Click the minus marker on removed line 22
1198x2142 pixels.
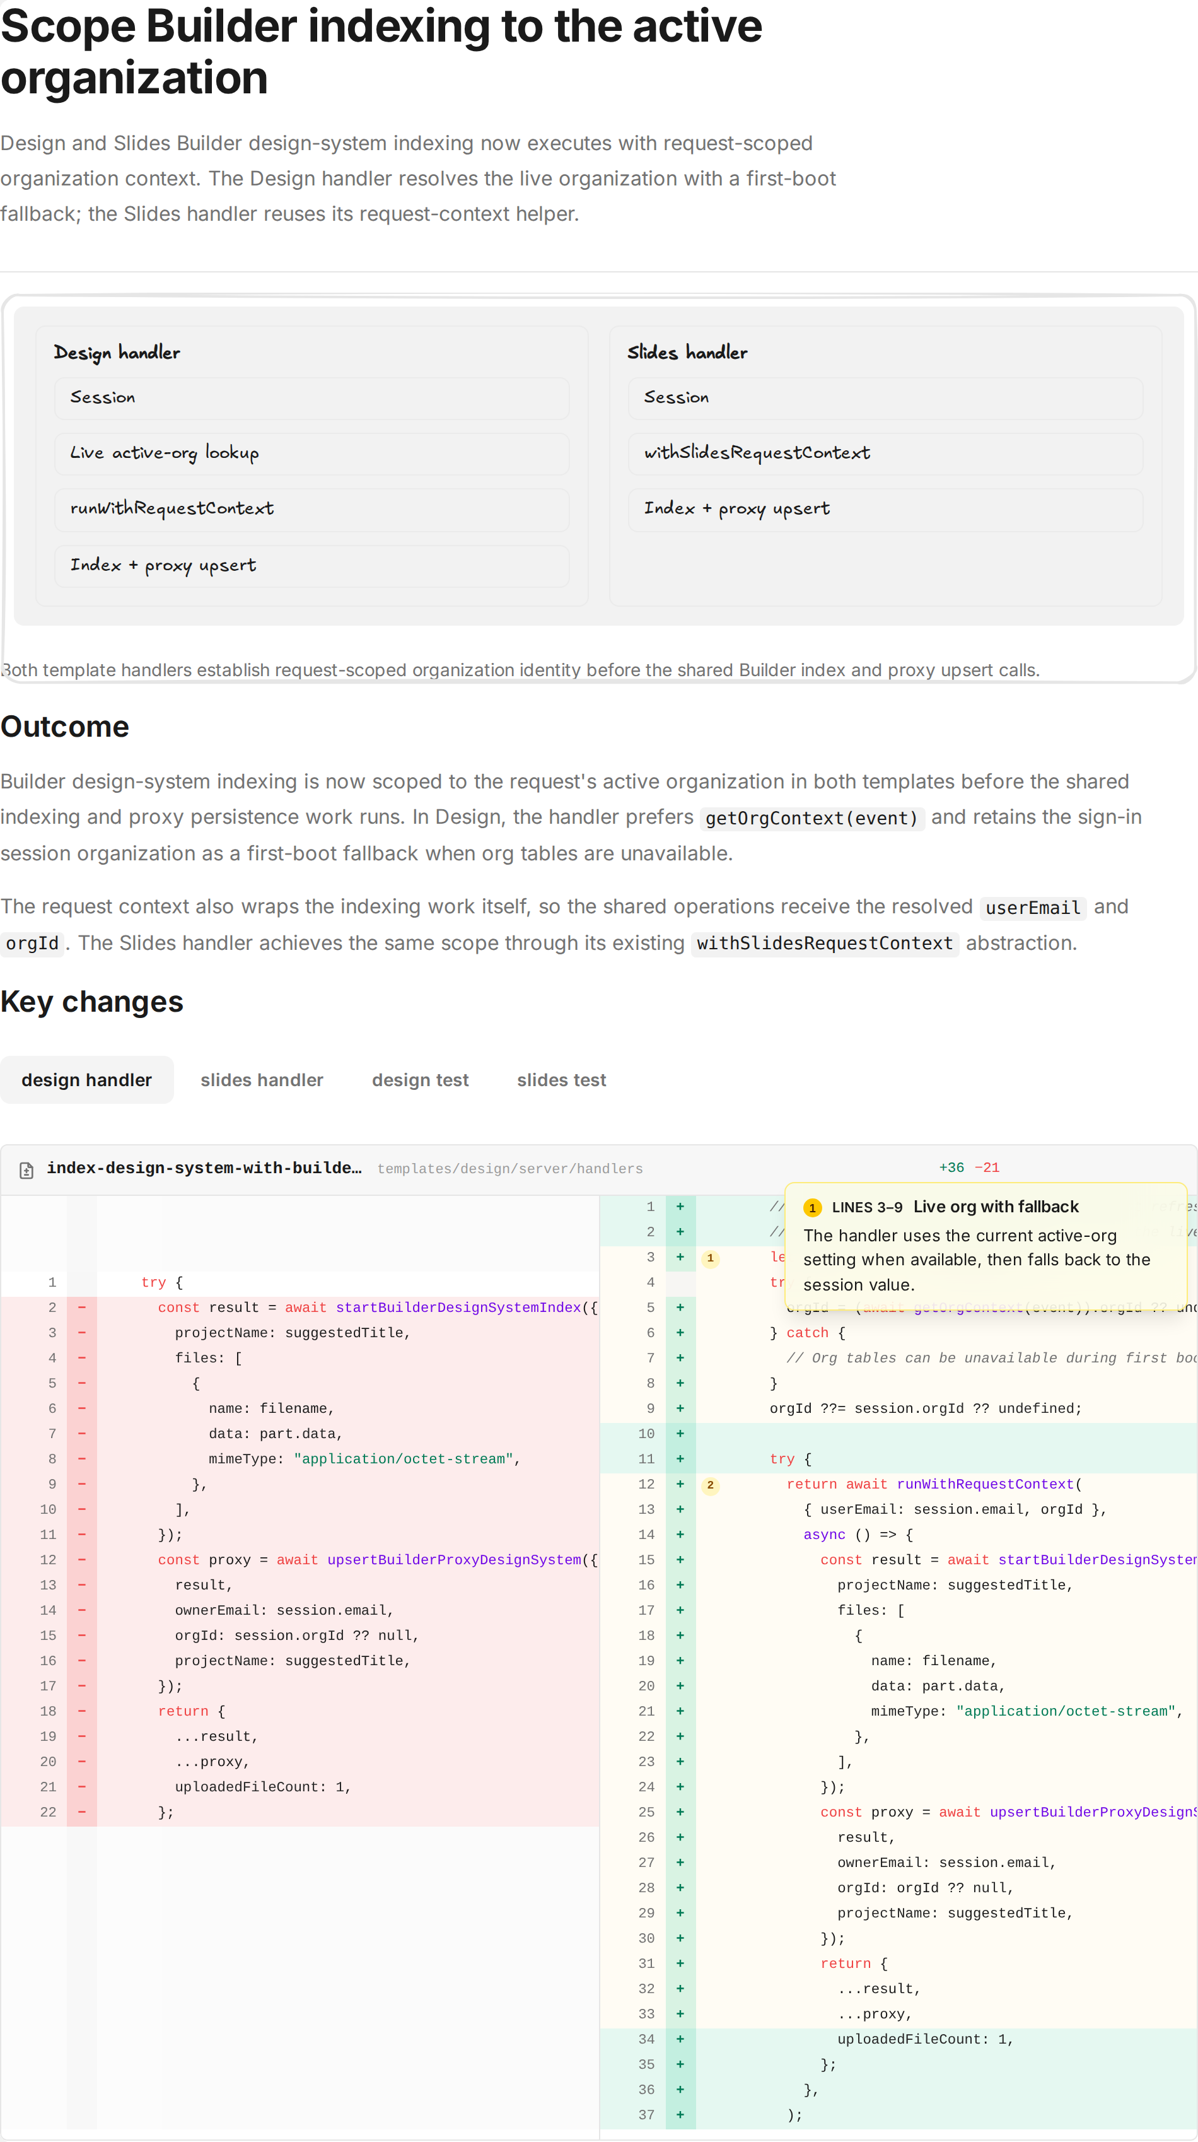pyautogui.click(x=81, y=1812)
